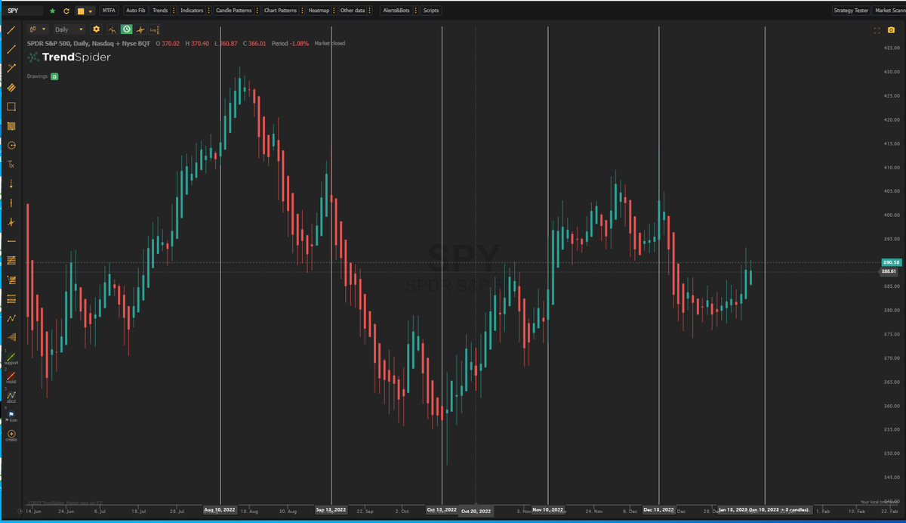Select the Fibonacci extension tool
906x523 pixels.
click(11, 280)
